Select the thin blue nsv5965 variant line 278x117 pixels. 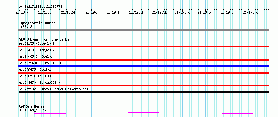[144, 79]
